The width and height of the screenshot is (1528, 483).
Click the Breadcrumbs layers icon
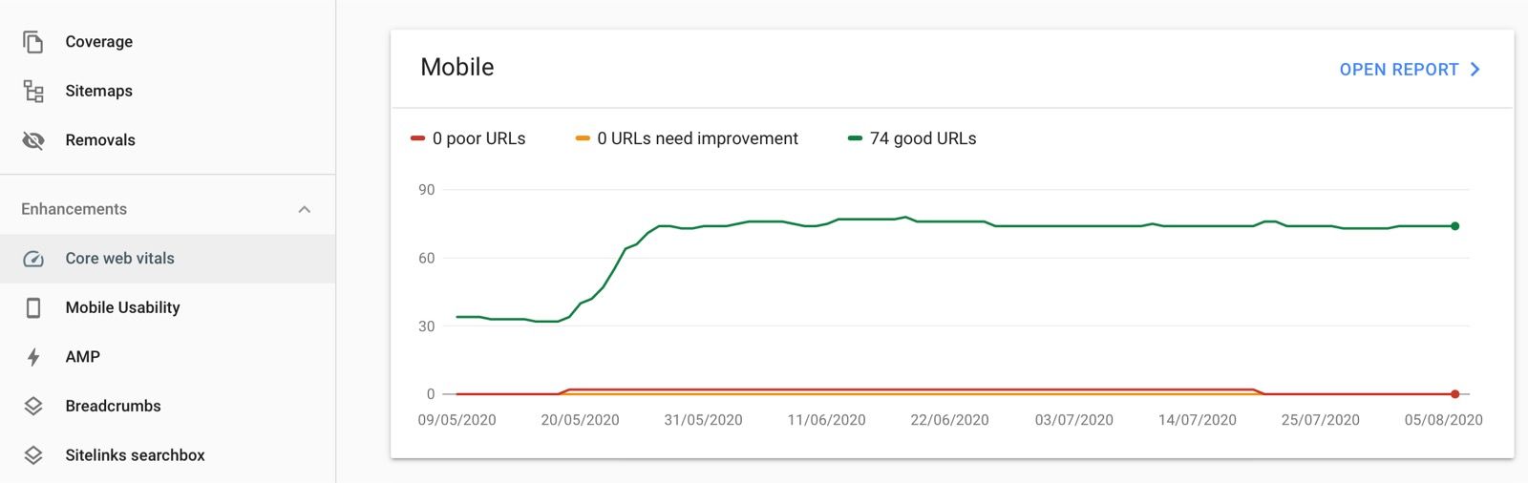pos(33,406)
